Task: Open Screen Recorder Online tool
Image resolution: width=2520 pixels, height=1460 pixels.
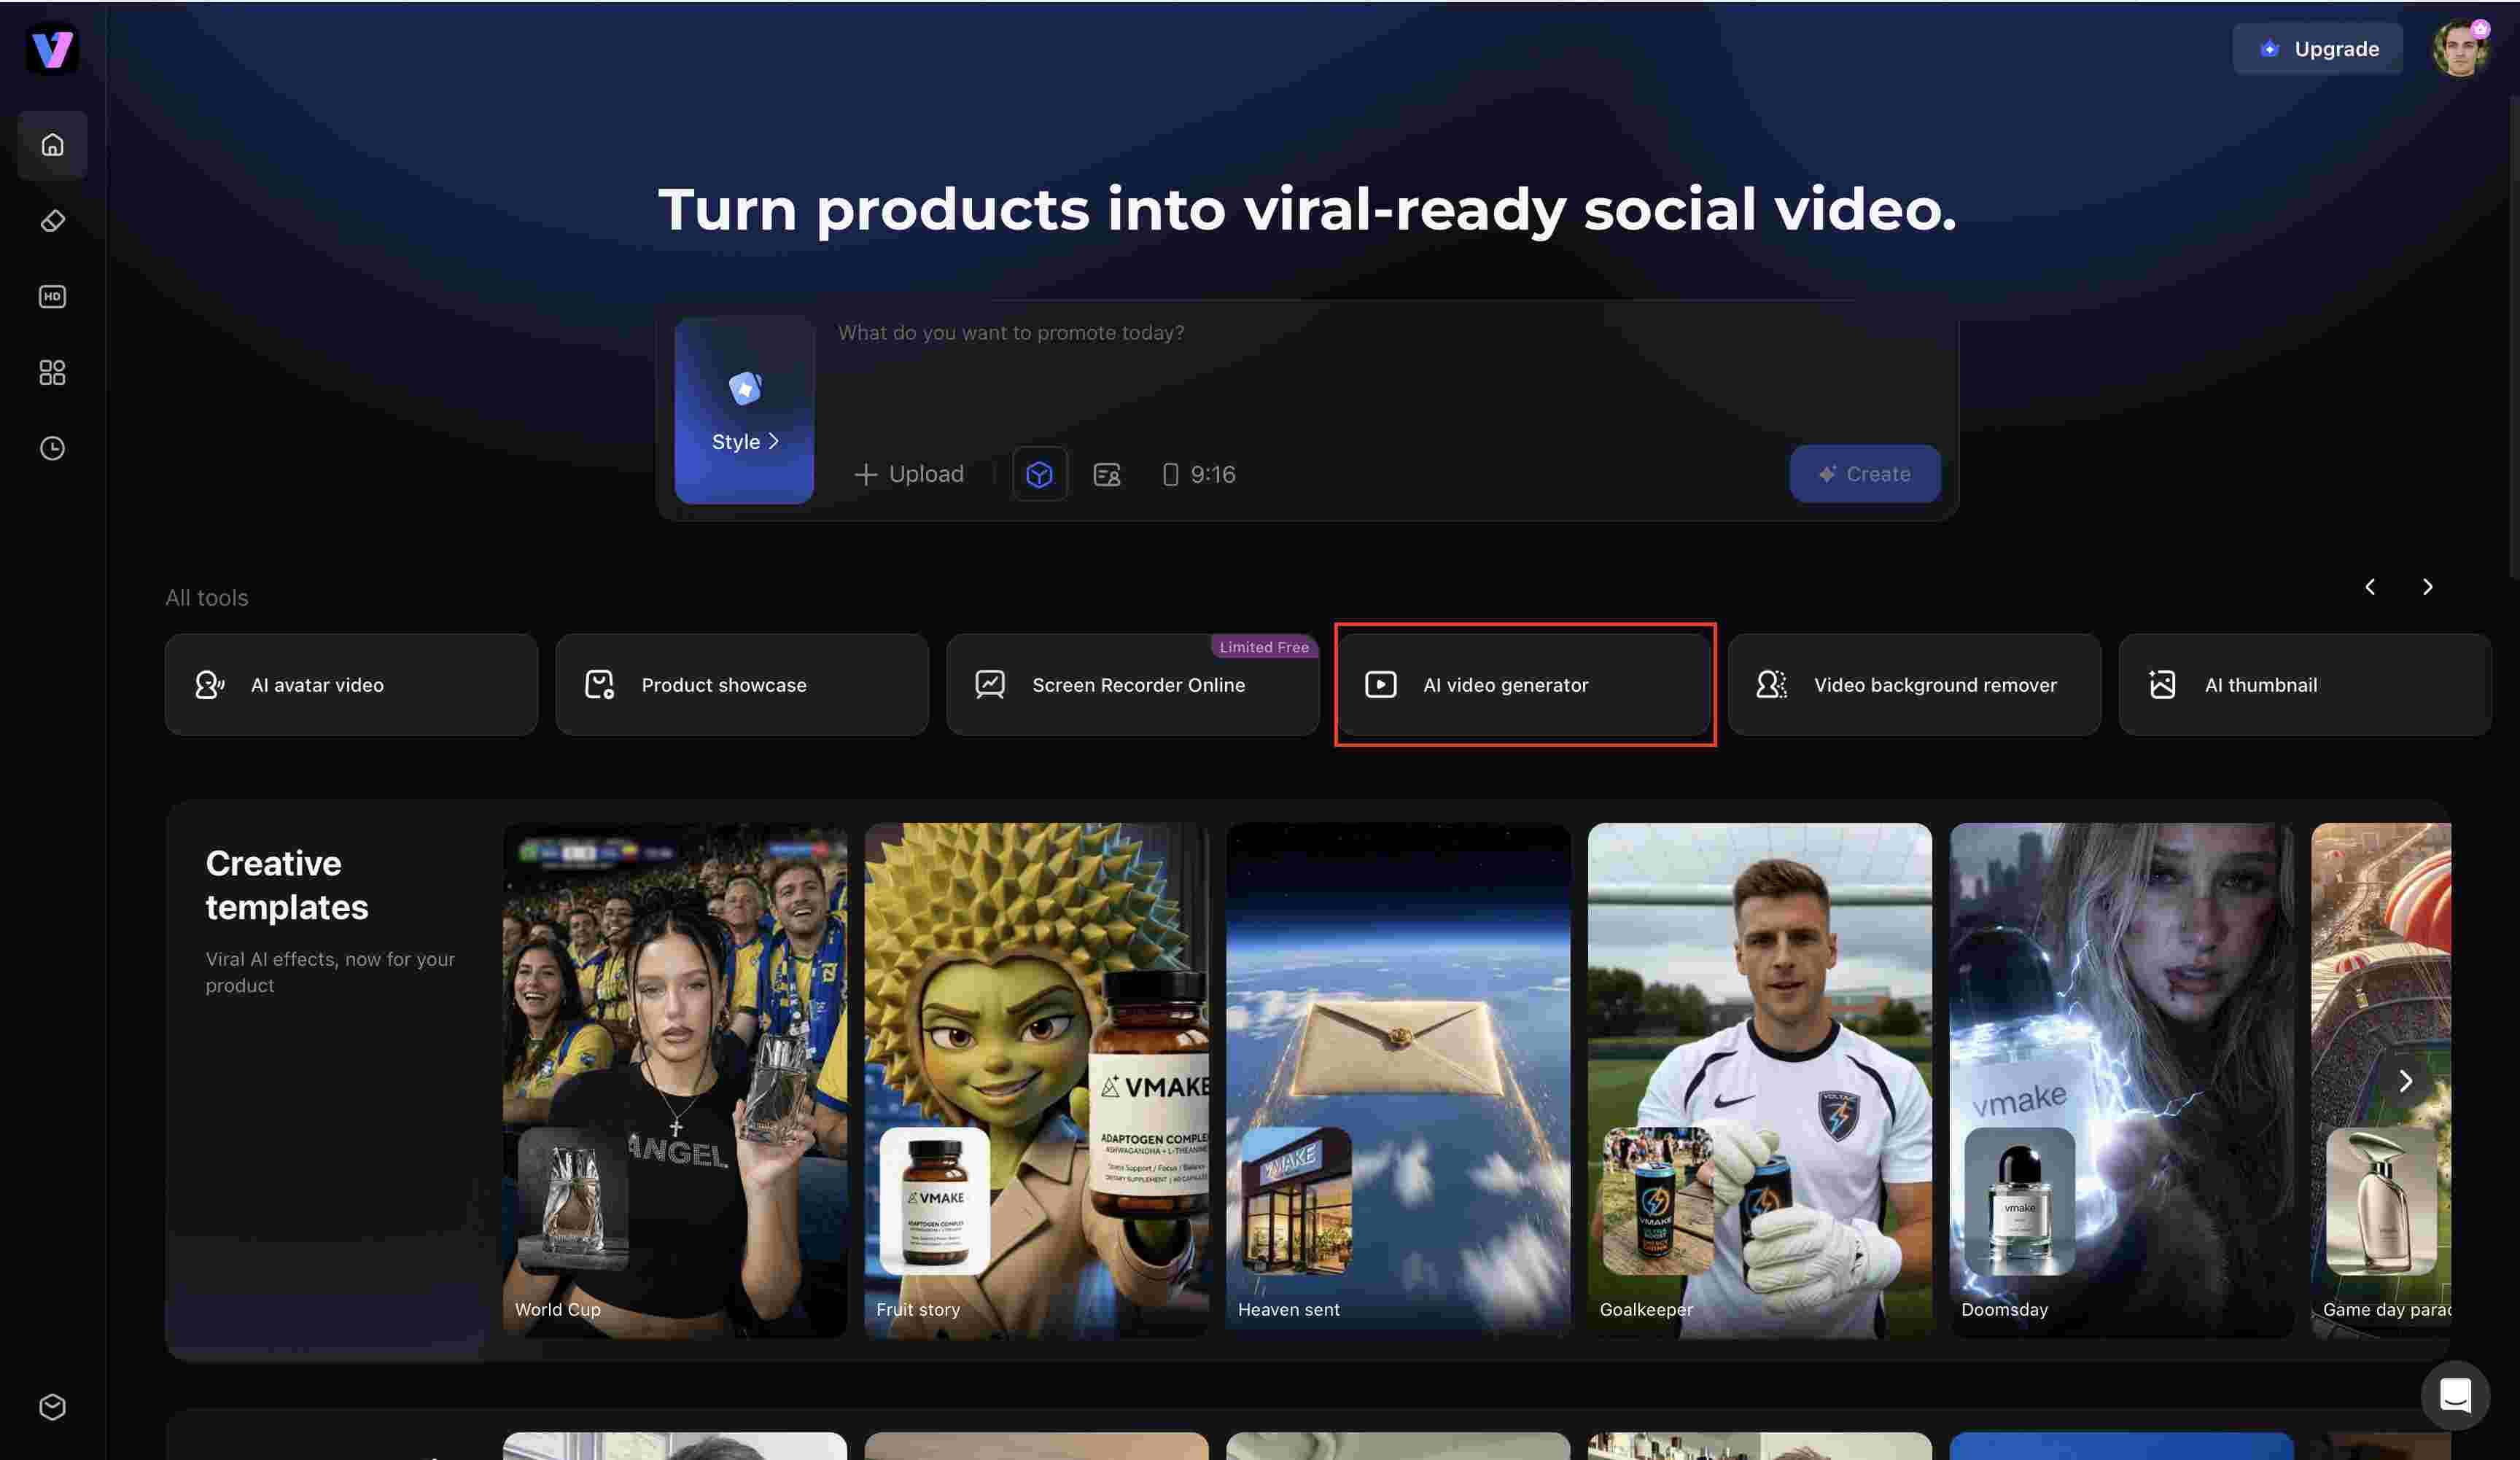Action: pyautogui.click(x=1133, y=684)
